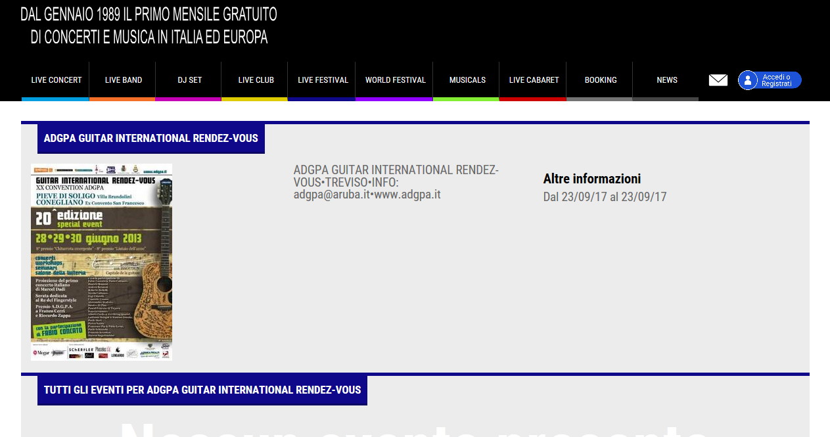Click ADGPA GUITAR INTERNATIONAL RENDEZ-VOUS title banner
The image size is (830, 437).
coord(151,139)
